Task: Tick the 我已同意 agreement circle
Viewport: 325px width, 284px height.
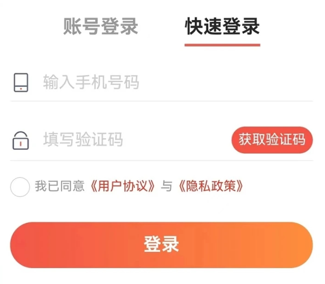Action: point(20,187)
